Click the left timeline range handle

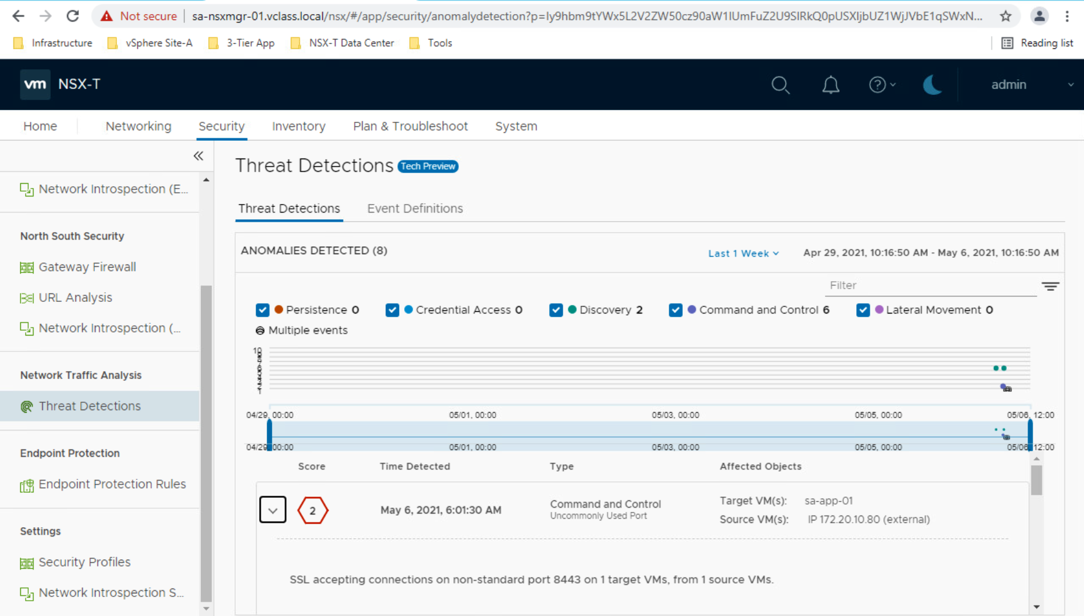coord(269,435)
